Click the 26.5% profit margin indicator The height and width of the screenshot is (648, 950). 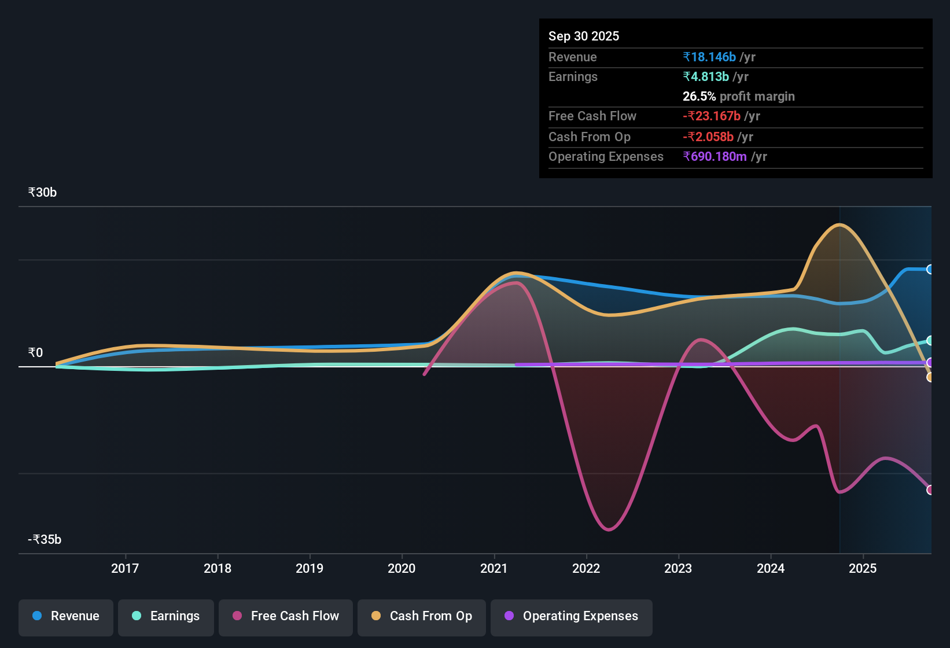point(738,96)
